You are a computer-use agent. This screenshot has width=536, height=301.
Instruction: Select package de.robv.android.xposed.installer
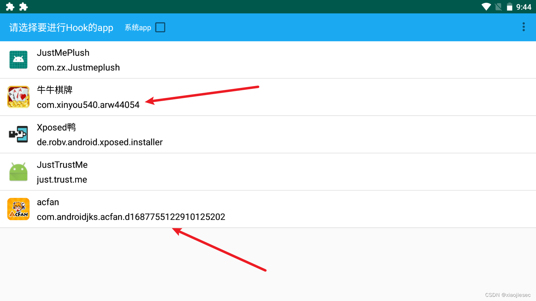tap(100, 142)
